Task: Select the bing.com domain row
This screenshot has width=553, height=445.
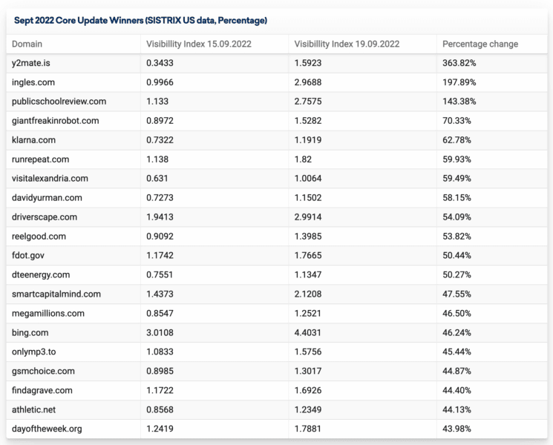Action: click(x=30, y=333)
